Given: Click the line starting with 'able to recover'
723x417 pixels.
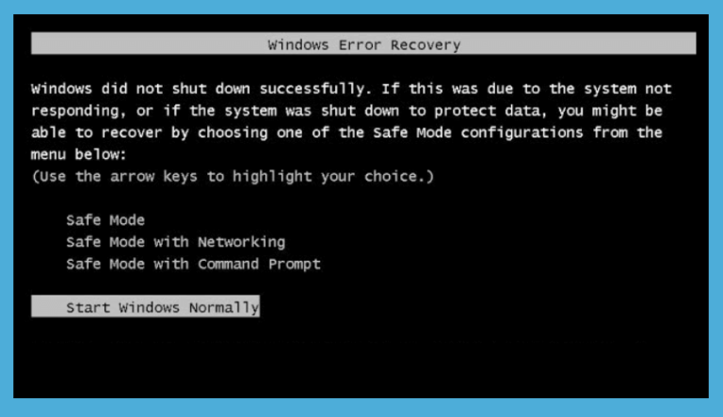Looking at the screenshot, I should 346,133.
